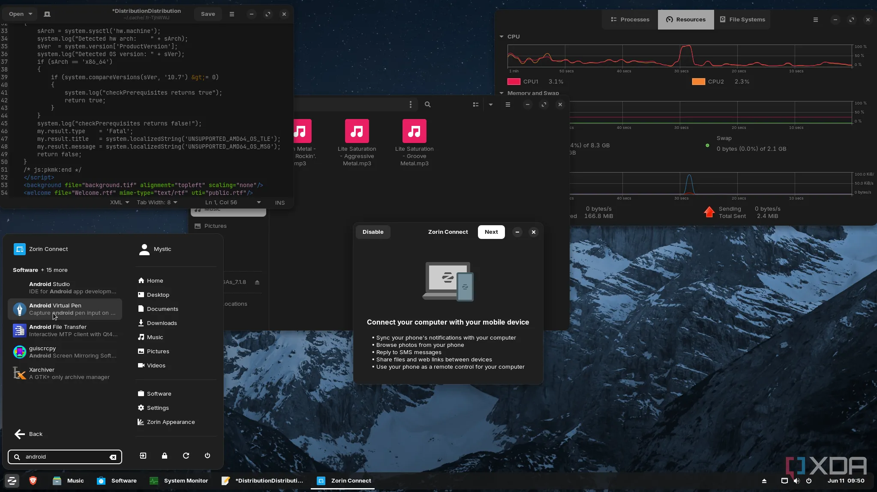Image resolution: width=877 pixels, height=492 pixels.
Task: Open Tab Width dropdown in status bar
Action: 157,203
